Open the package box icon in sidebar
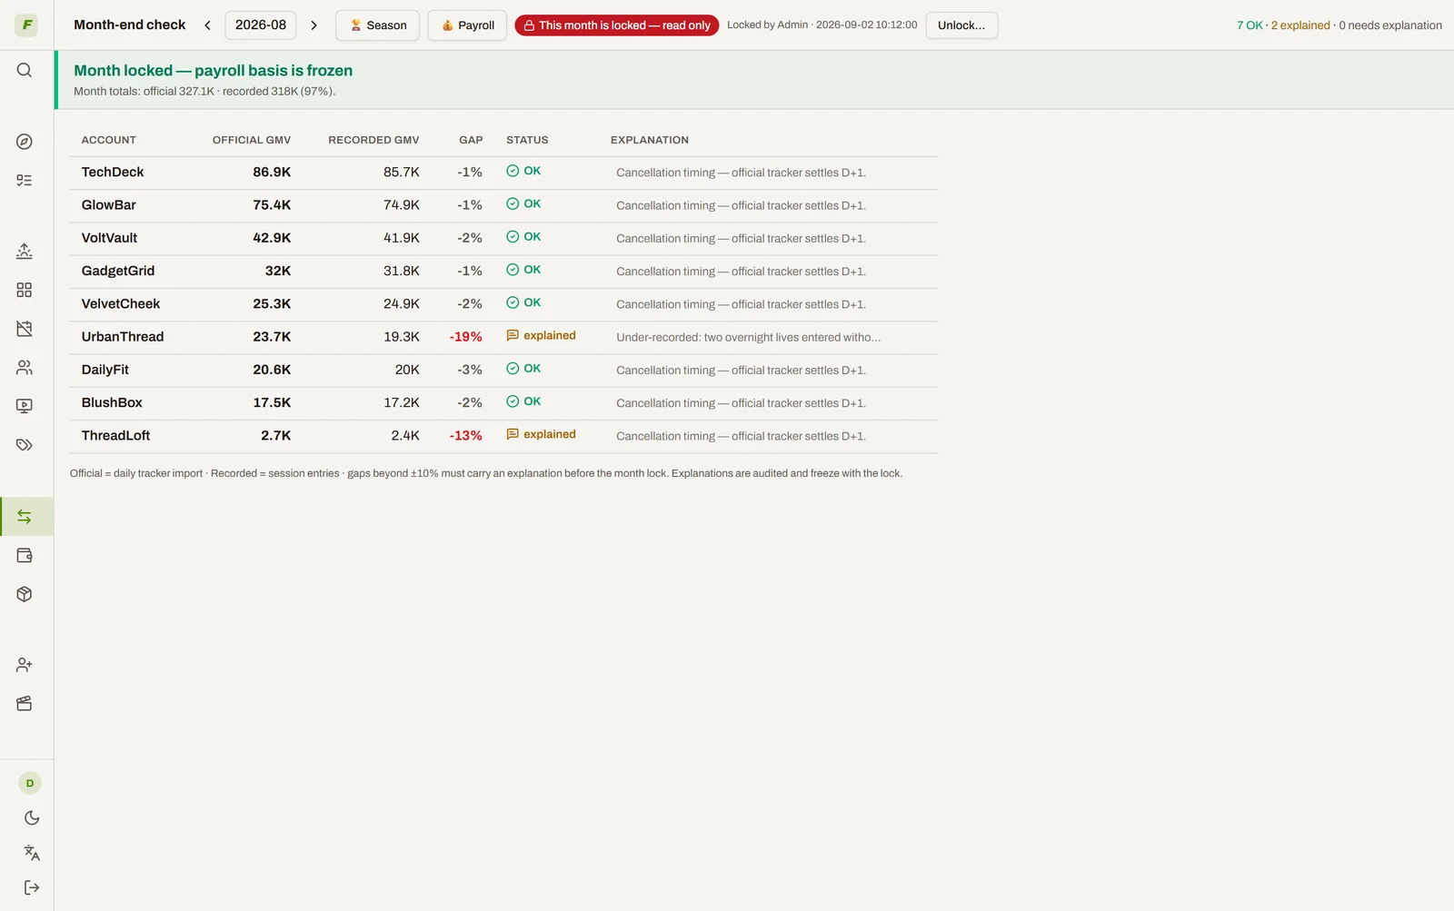 click(25, 594)
